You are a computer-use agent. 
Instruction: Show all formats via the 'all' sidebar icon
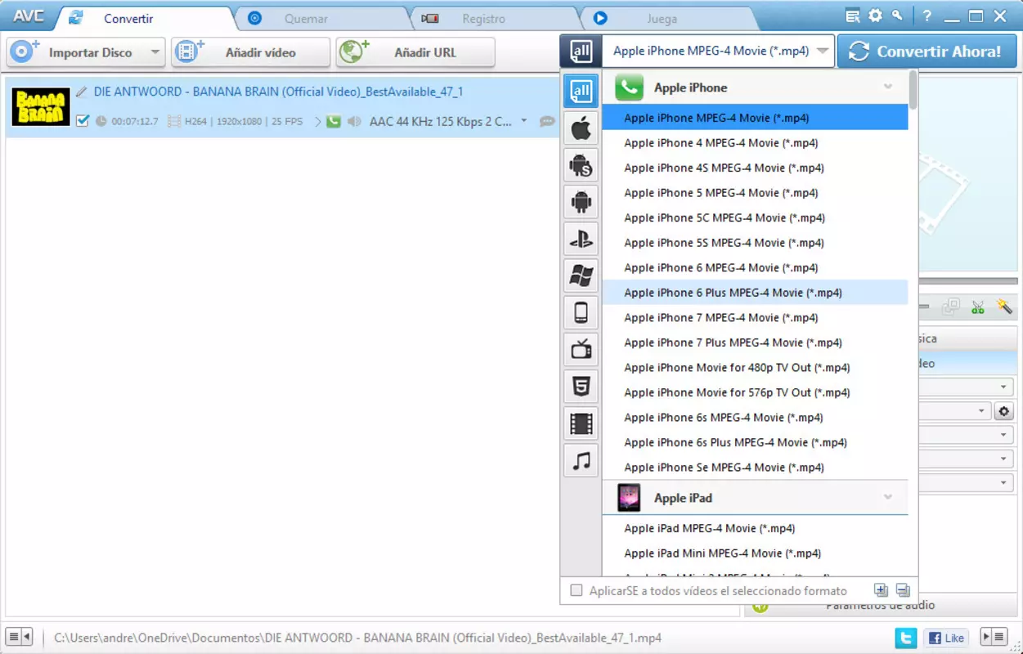(581, 91)
